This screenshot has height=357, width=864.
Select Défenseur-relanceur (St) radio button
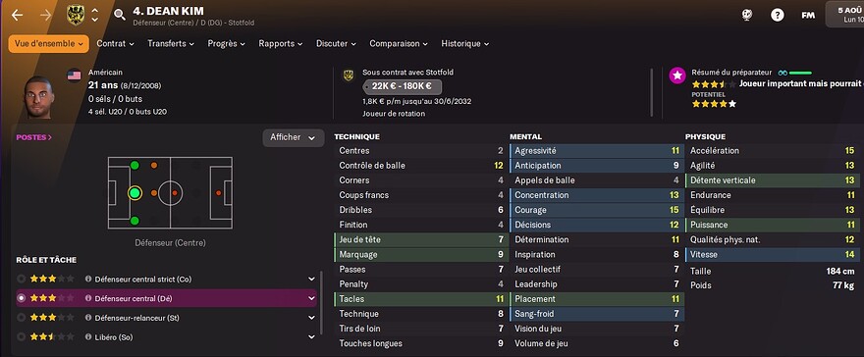[22, 318]
